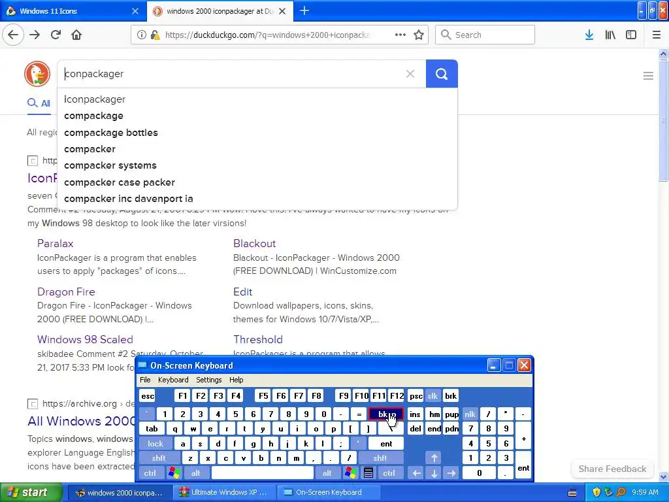
Task: Choose compacker inc davenport ia suggestion
Action: click(x=257, y=199)
